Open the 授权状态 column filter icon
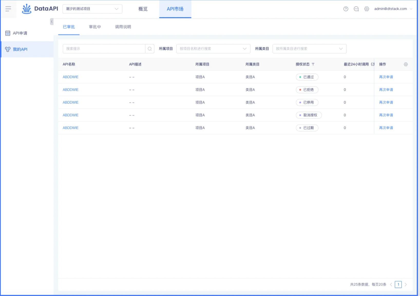 point(313,64)
